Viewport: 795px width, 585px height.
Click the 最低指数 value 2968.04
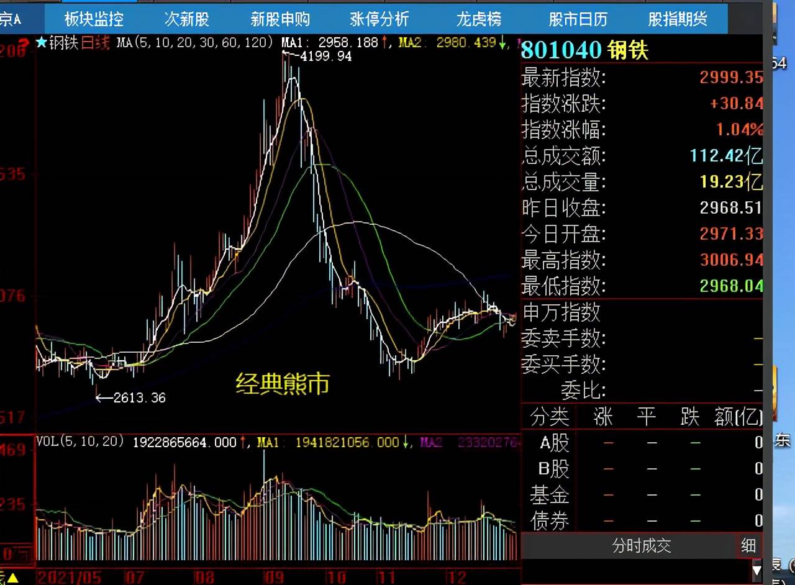pyautogui.click(x=731, y=286)
